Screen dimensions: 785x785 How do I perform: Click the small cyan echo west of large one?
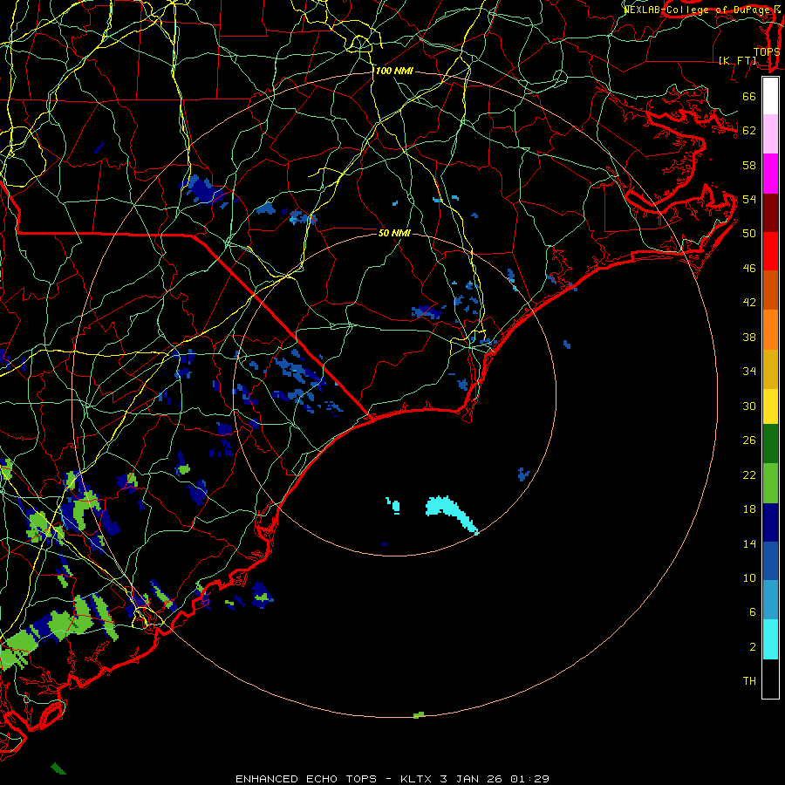point(394,506)
